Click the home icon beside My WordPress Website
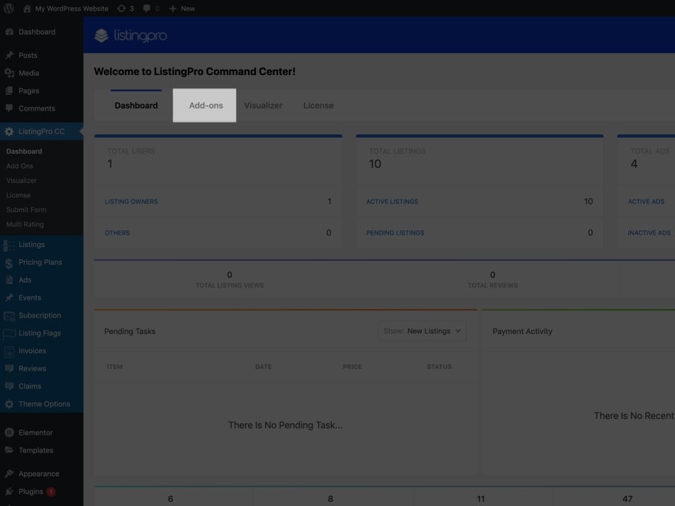Screen dimensions: 675x506 point(26,8)
